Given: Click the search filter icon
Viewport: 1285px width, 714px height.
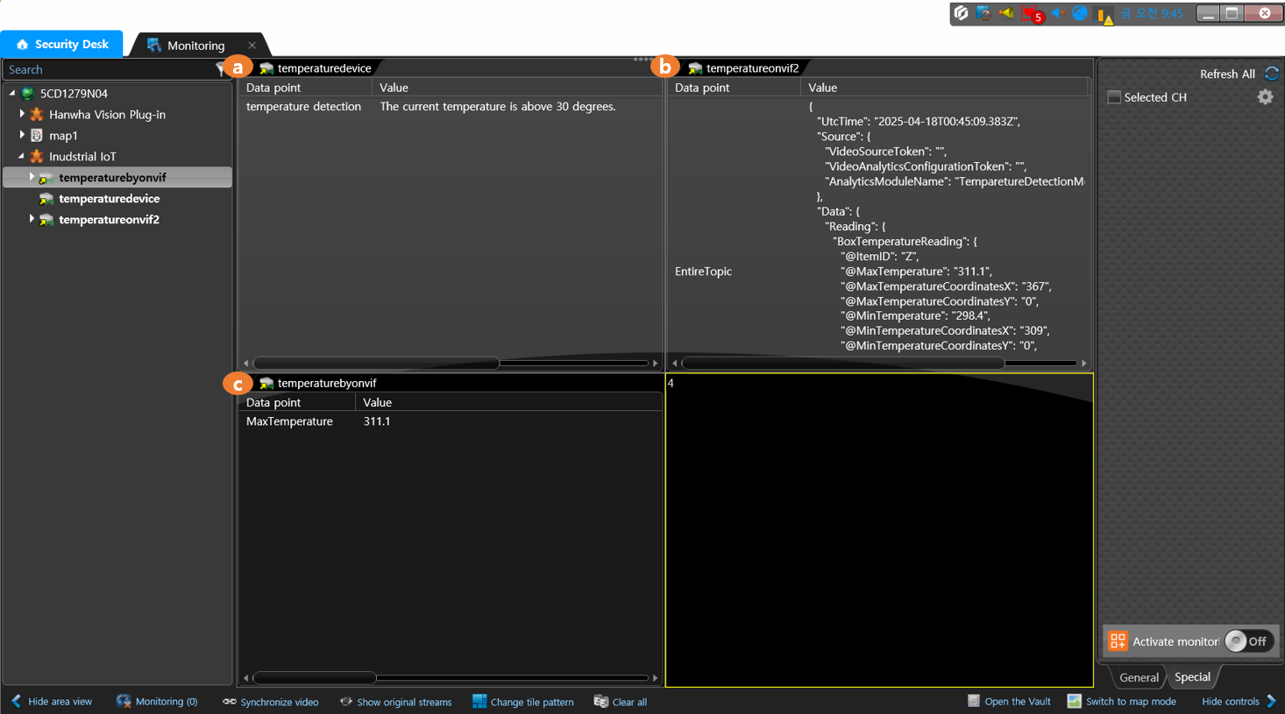Looking at the screenshot, I should tap(221, 69).
